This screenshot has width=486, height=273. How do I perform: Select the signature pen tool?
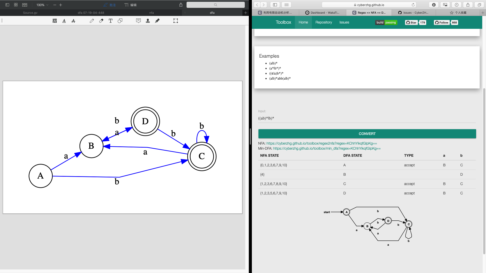click(157, 21)
